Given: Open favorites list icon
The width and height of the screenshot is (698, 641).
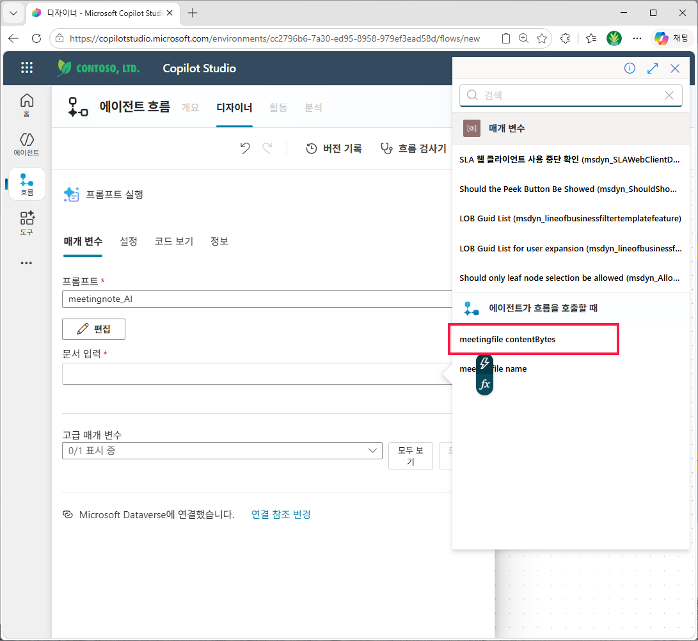Looking at the screenshot, I should pos(591,38).
